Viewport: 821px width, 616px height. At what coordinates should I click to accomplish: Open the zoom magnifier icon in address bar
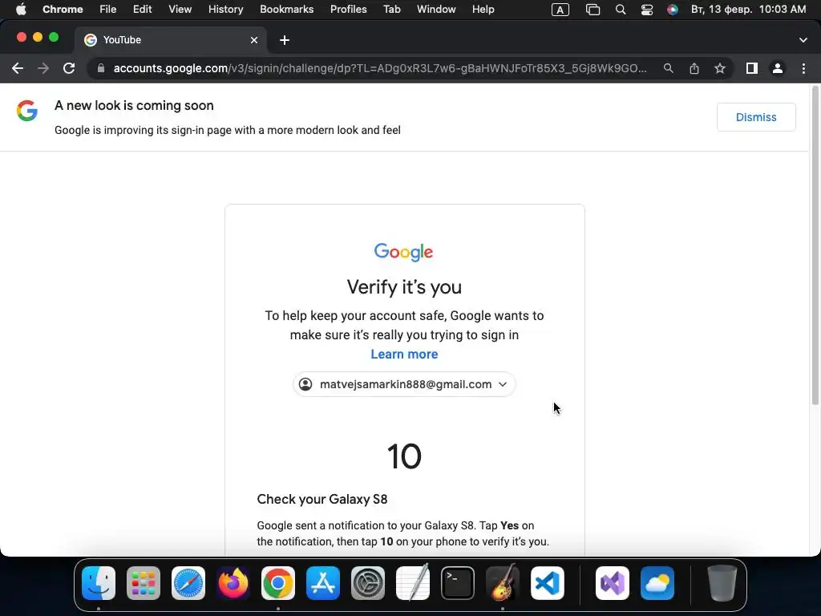(x=668, y=69)
